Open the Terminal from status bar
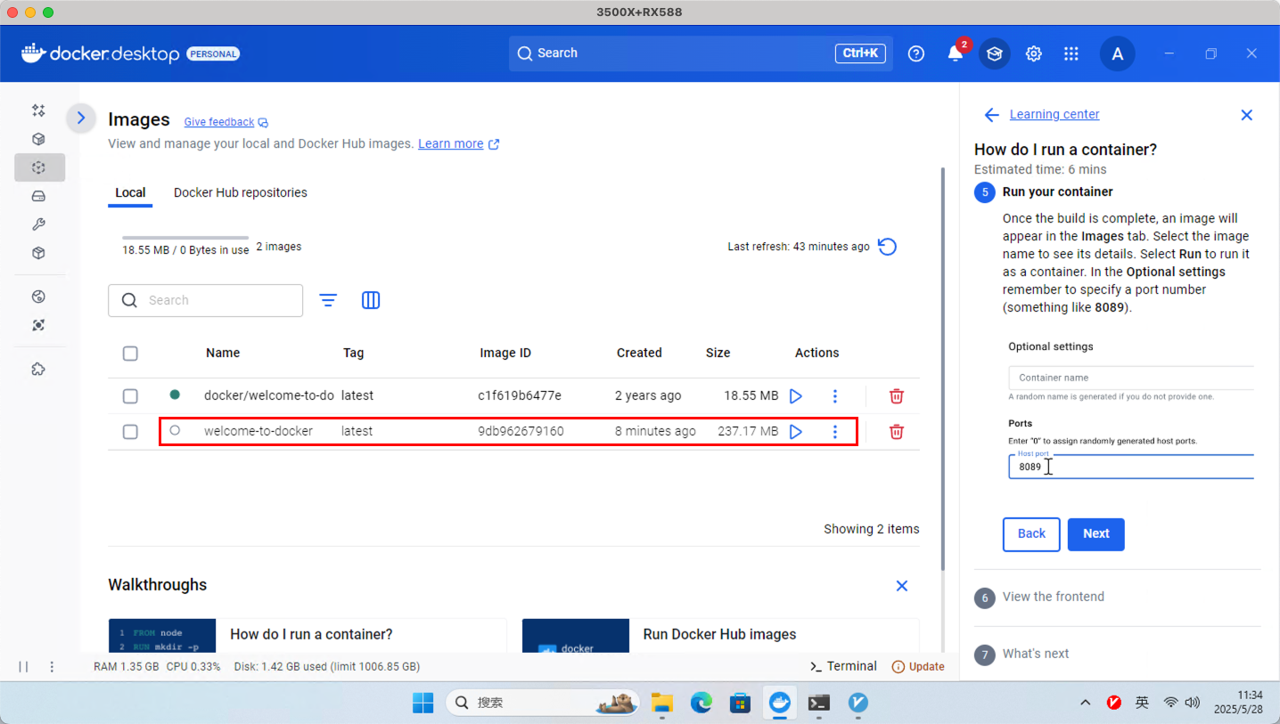This screenshot has height=724, width=1280. click(843, 666)
